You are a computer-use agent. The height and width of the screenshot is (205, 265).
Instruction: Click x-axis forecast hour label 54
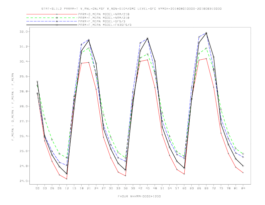pos(170,188)
